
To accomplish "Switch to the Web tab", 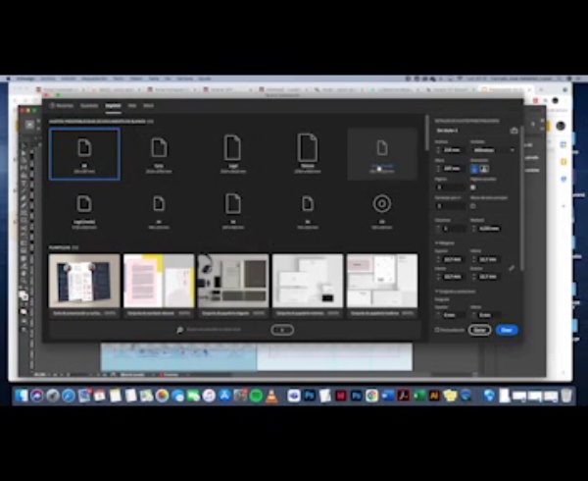I will (132, 105).
